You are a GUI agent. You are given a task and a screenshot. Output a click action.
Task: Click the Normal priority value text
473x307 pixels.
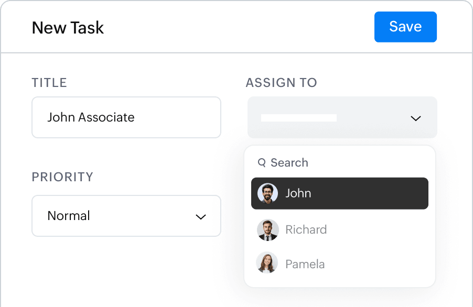tap(69, 216)
